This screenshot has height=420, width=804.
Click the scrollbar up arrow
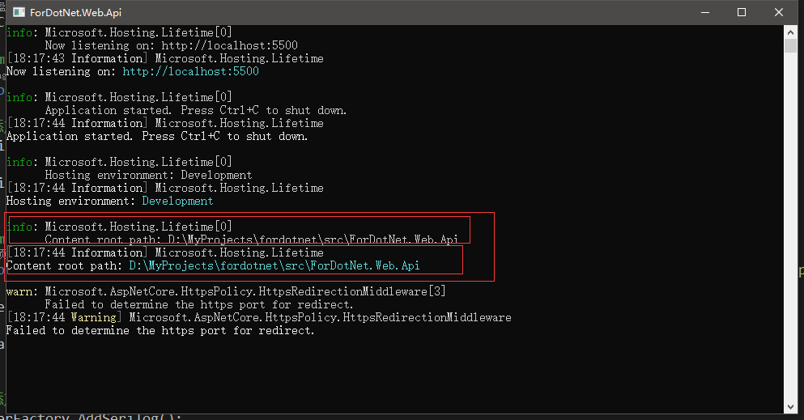791,31
